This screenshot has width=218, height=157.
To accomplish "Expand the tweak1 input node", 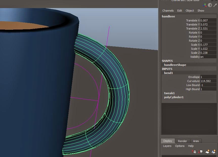I will (169, 93).
